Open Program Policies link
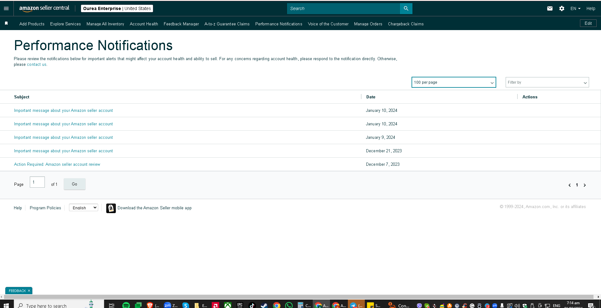Screen dimensions: 601x308 [x=45, y=208]
